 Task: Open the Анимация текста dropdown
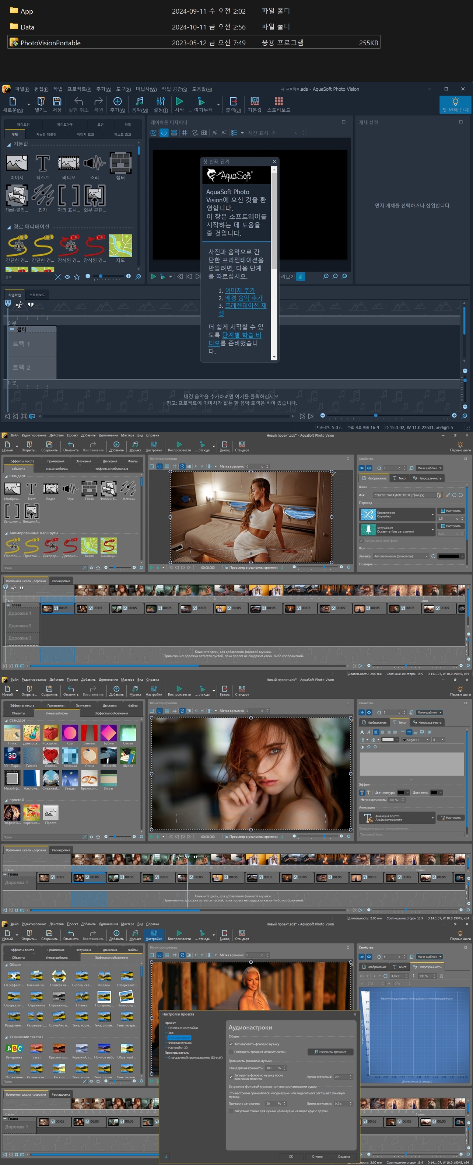[x=397, y=818]
